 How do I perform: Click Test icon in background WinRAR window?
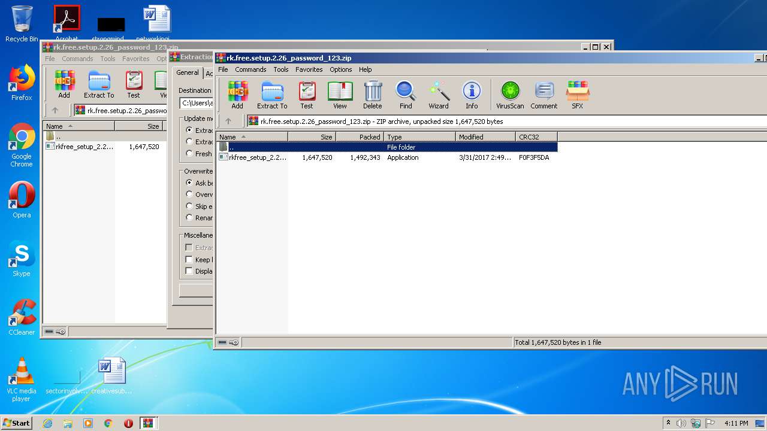coord(134,84)
